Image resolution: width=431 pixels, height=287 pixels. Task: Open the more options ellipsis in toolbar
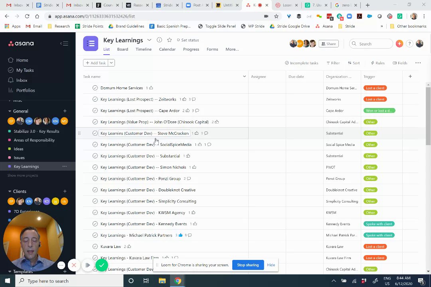coord(418,63)
